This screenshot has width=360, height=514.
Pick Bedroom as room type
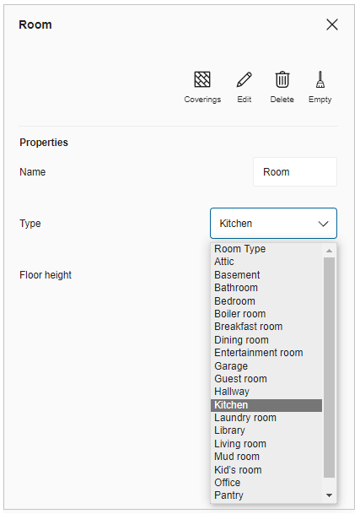click(x=266, y=301)
